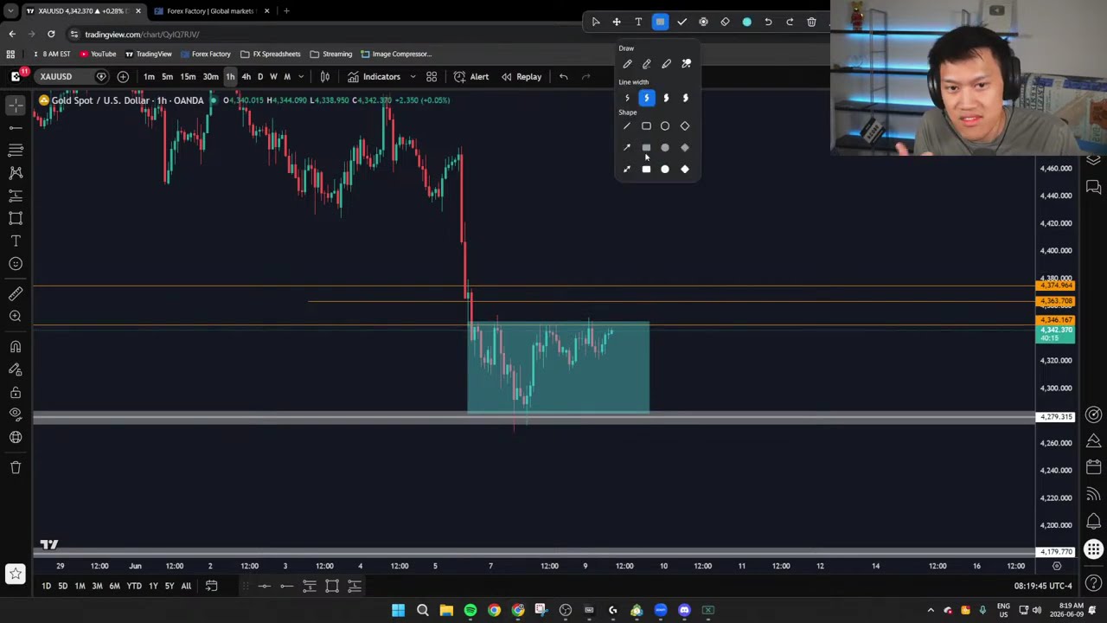Select the eraser in annotation bar
1107x623 pixels.
click(x=725, y=22)
